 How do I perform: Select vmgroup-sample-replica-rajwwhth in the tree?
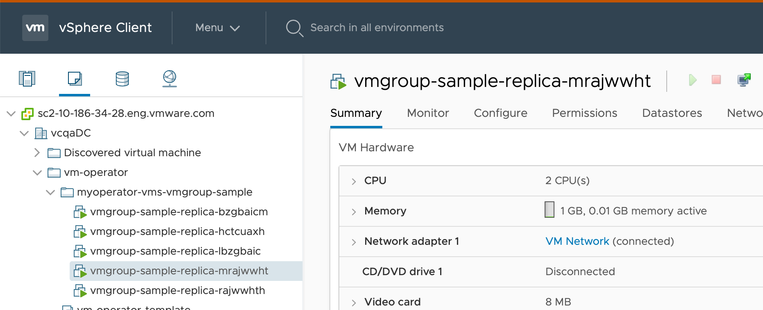[x=177, y=290]
